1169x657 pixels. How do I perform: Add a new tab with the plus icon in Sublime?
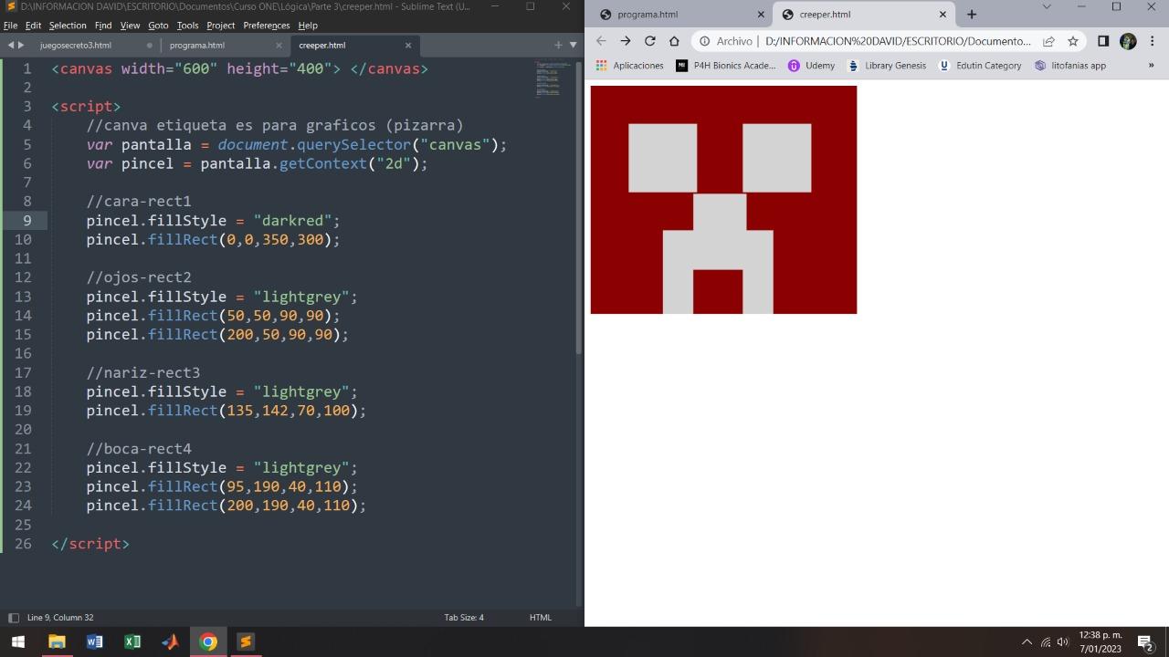pyautogui.click(x=558, y=45)
